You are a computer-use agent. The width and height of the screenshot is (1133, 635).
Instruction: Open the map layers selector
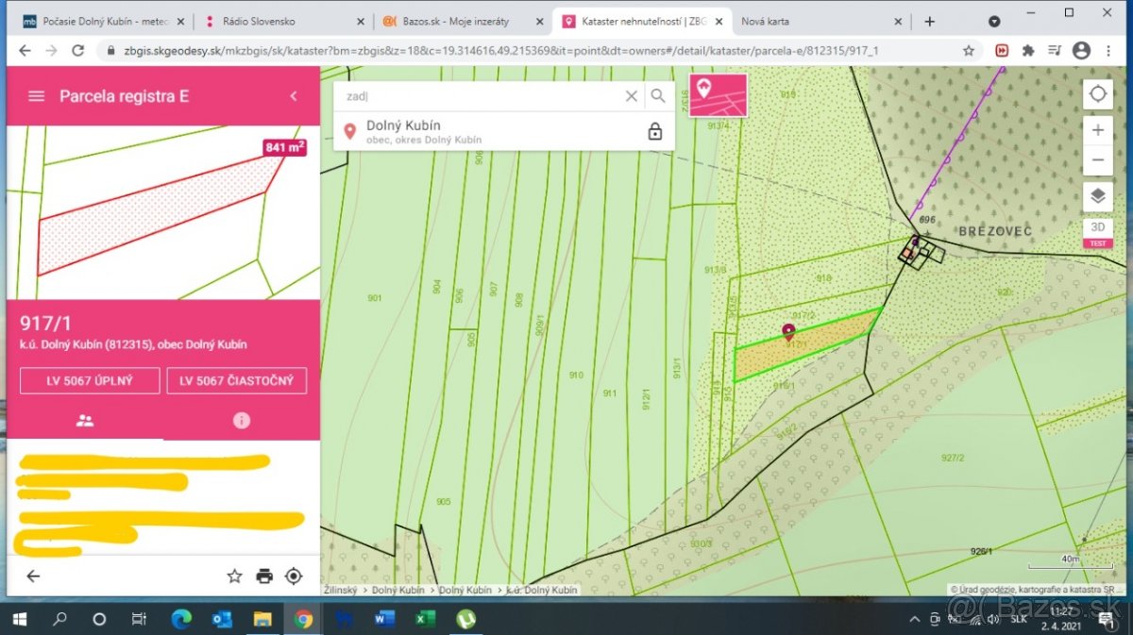[x=1097, y=196]
